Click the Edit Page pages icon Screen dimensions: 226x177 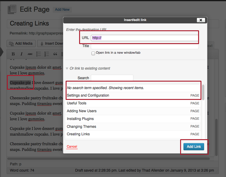(12, 9)
